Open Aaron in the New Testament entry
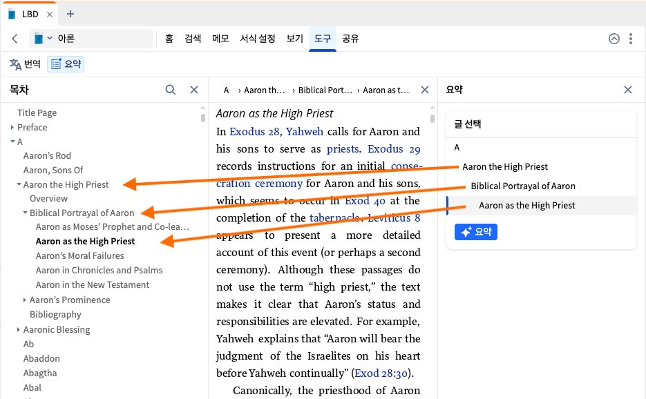The width and height of the screenshot is (646, 399). tap(93, 284)
